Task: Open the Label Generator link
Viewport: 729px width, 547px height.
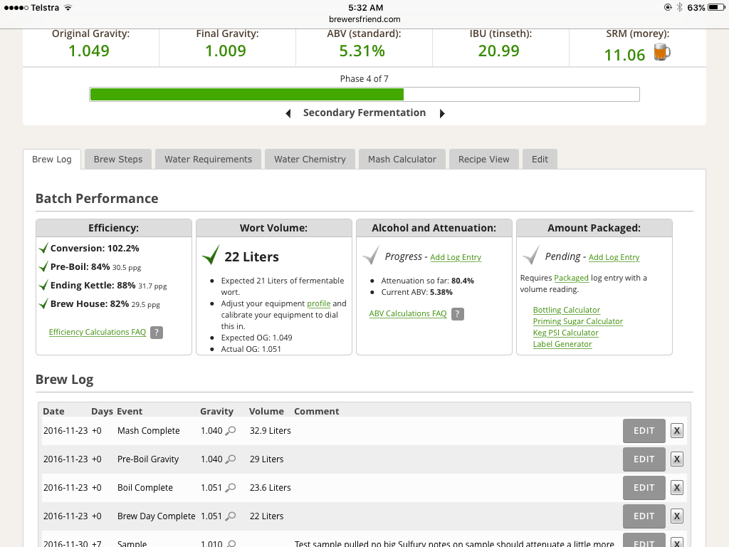Action: [x=562, y=344]
